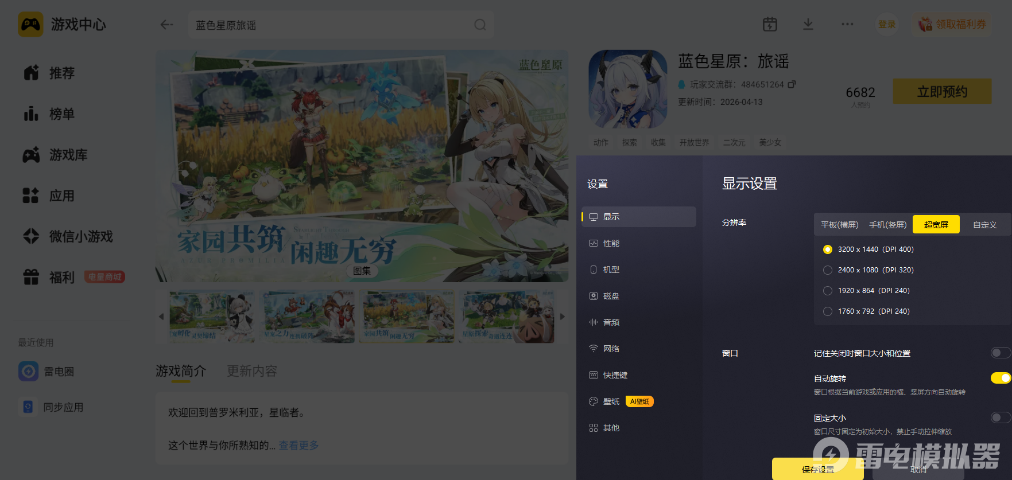Open 同步应用 from recent list
This screenshot has width=1012, height=480.
(x=51, y=407)
